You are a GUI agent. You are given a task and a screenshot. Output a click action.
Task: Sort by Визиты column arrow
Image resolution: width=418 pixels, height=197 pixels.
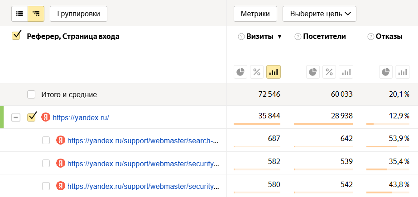tap(279, 37)
